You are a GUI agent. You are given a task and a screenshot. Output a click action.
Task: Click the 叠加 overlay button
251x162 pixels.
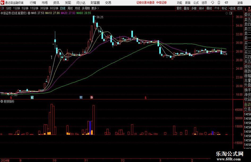pos(186,8)
